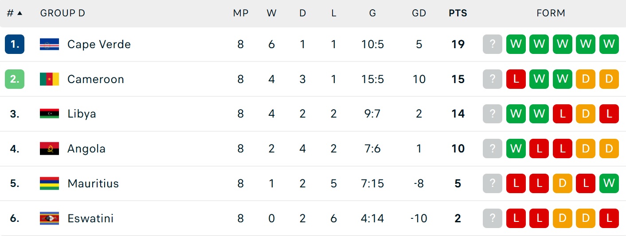
Task: Click the blue position 1 badge
Action: coord(15,44)
